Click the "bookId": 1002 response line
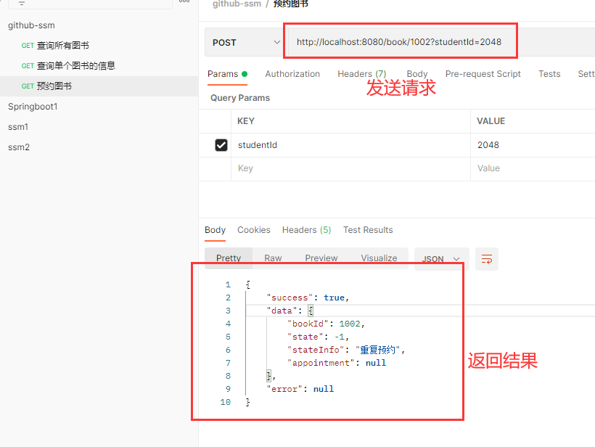The image size is (595, 447). [x=326, y=324]
